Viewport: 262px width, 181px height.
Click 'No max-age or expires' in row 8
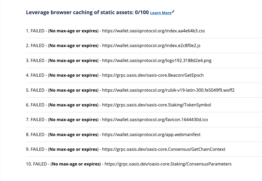click(x=73, y=134)
